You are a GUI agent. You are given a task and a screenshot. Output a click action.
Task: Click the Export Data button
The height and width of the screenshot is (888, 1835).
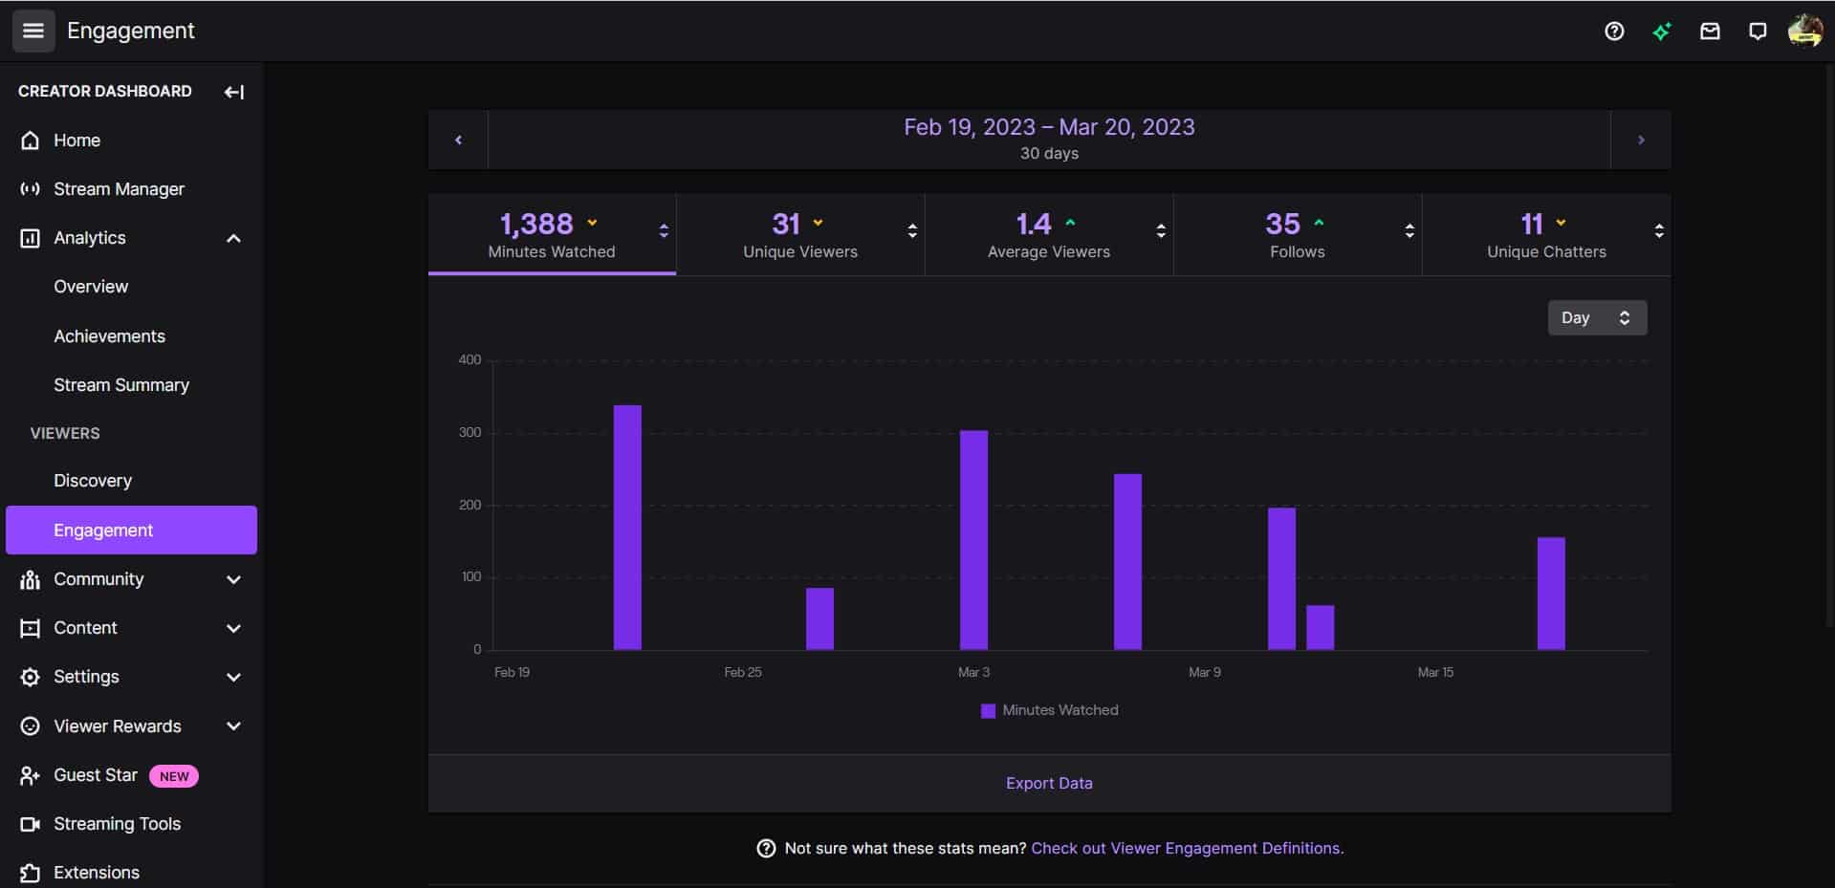[x=1048, y=783]
